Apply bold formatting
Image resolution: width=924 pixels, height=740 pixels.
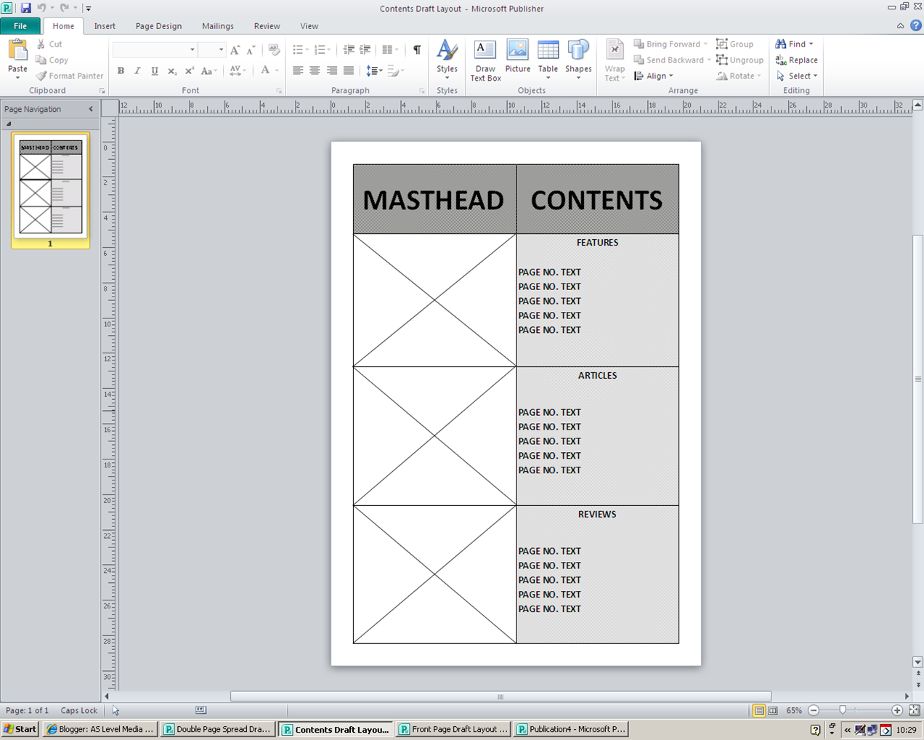pyautogui.click(x=121, y=71)
